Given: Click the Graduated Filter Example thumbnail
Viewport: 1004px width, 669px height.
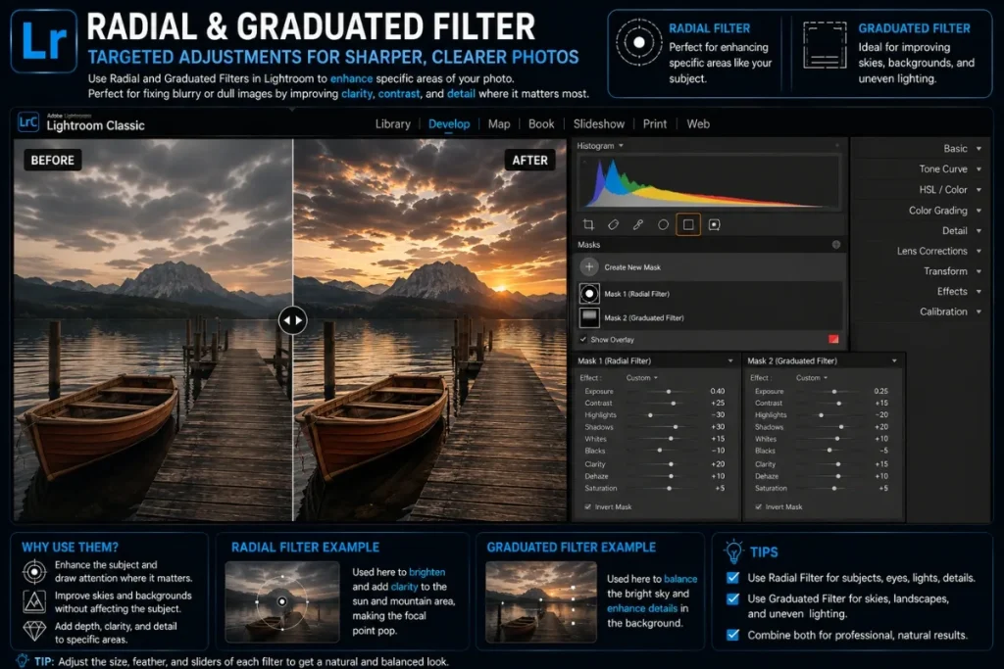Looking at the screenshot, I should [x=541, y=601].
